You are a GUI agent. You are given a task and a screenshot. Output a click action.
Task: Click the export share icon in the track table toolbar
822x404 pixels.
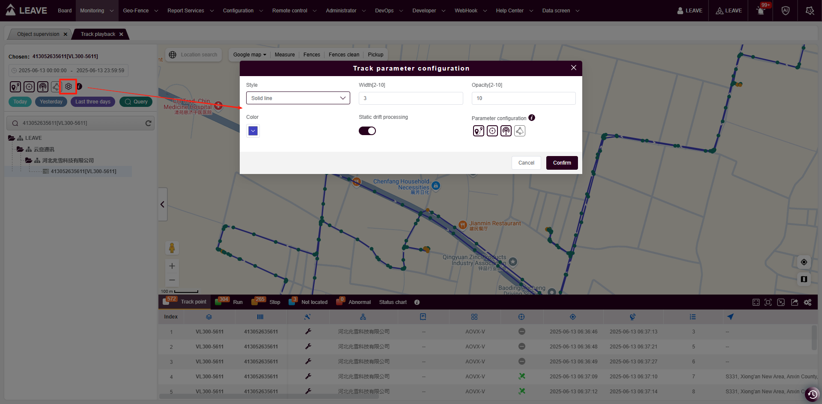[795, 302]
